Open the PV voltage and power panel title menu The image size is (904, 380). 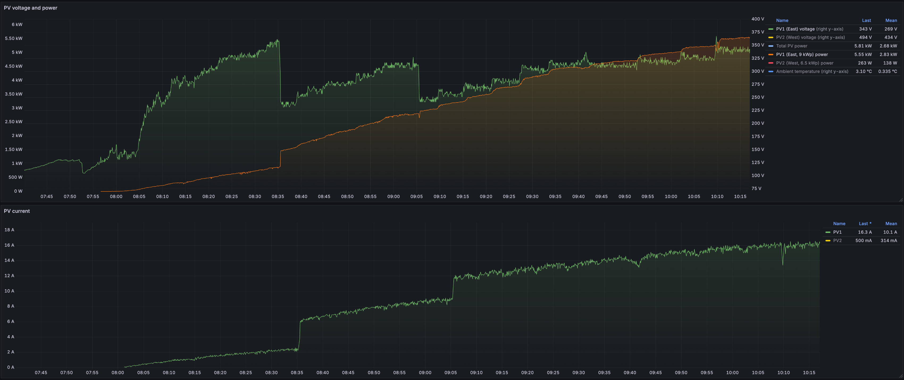point(31,8)
